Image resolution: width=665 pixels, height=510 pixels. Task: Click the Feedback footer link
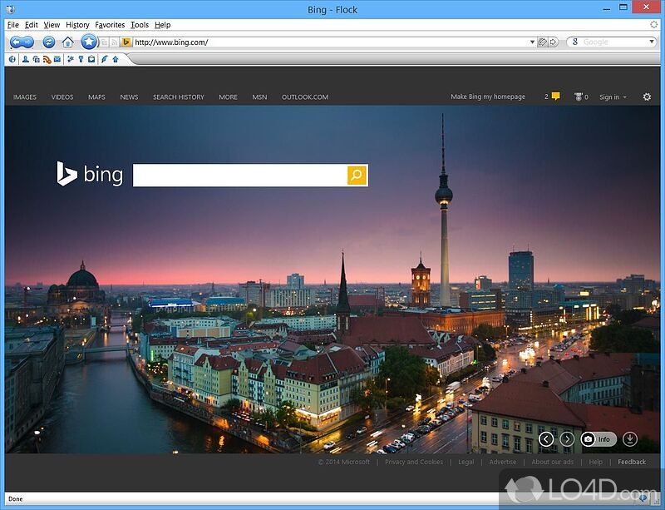632,462
